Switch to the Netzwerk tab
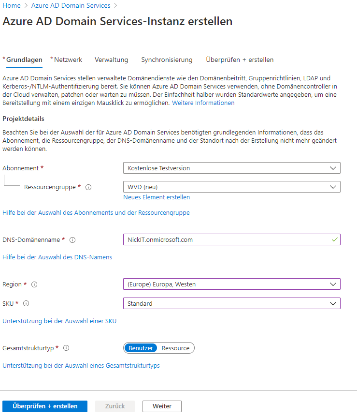Image resolution: width=357 pixels, height=418 pixels. pos(66,60)
